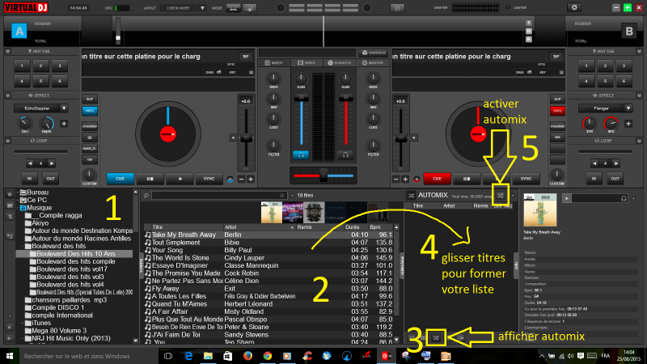The image size is (647, 364).
Task: Add effect slot with plus on right deck
Action: [x=628, y=124]
